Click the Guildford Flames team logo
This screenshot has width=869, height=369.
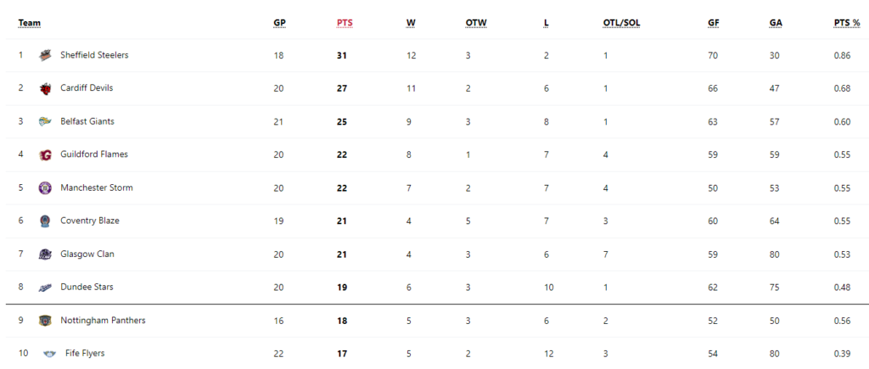tap(45, 154)
